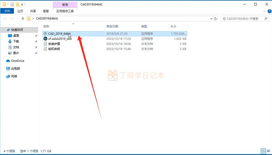The width and height of the screenshot is (272, 155).
Task: Switch to large icons view layout
Action: pos(269,151)
